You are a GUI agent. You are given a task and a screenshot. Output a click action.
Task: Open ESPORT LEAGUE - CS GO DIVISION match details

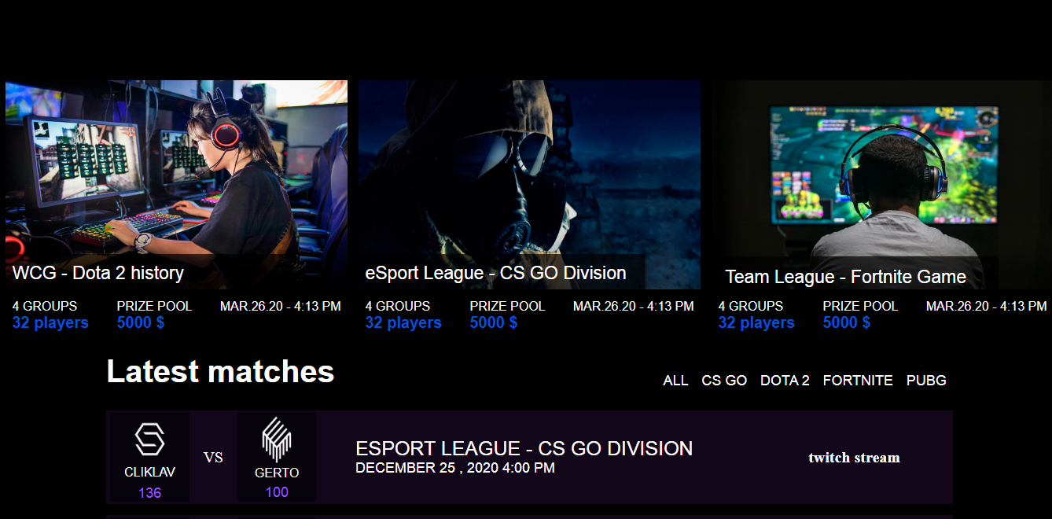524,448
